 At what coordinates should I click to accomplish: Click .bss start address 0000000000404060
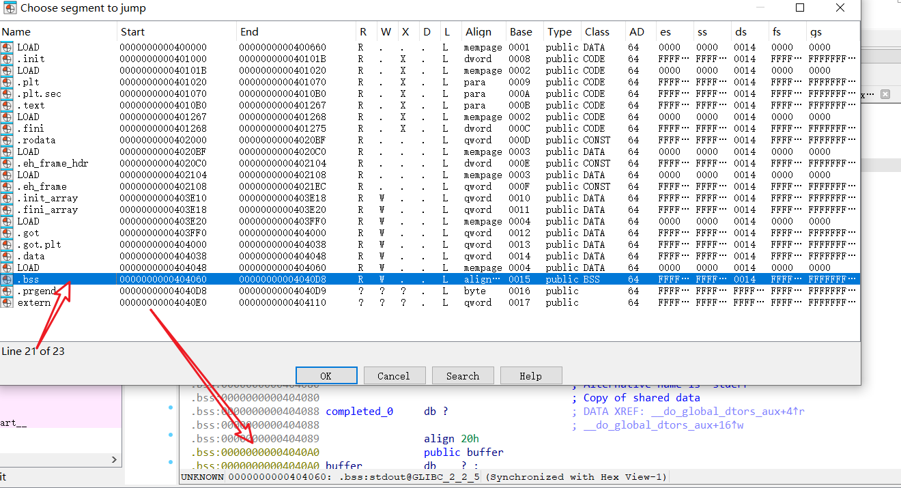162,279
